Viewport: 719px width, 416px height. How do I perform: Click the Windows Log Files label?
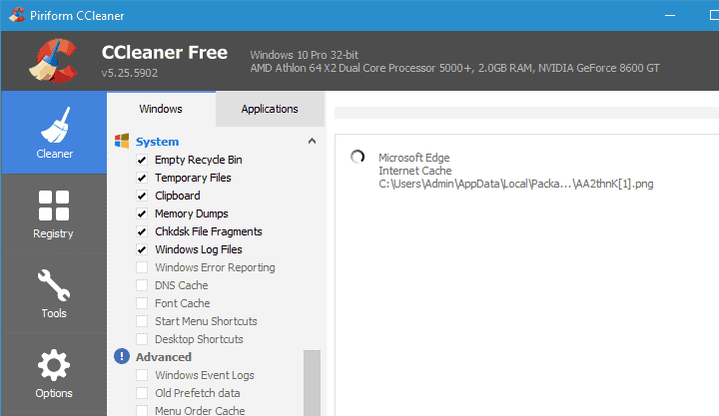(198, 249)
